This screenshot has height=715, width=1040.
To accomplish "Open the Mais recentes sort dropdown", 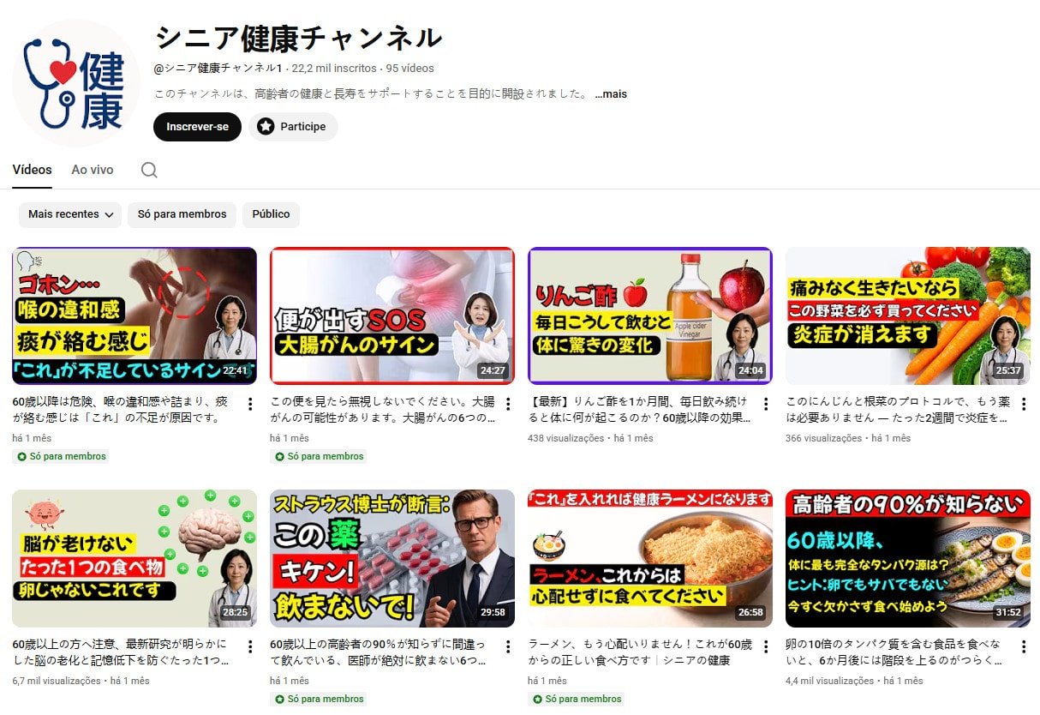I will pyautogui.click(x=69, y=214).
